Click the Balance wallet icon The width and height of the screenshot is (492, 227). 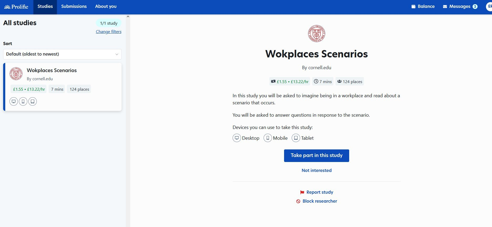tap(413, 7)
